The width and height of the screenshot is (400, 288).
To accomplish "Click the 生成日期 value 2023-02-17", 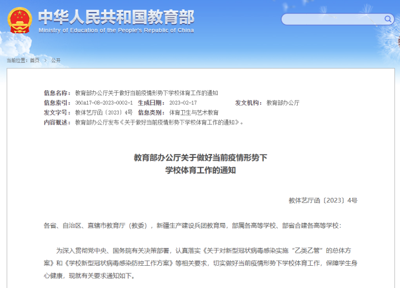I will [x=183, y=103].
